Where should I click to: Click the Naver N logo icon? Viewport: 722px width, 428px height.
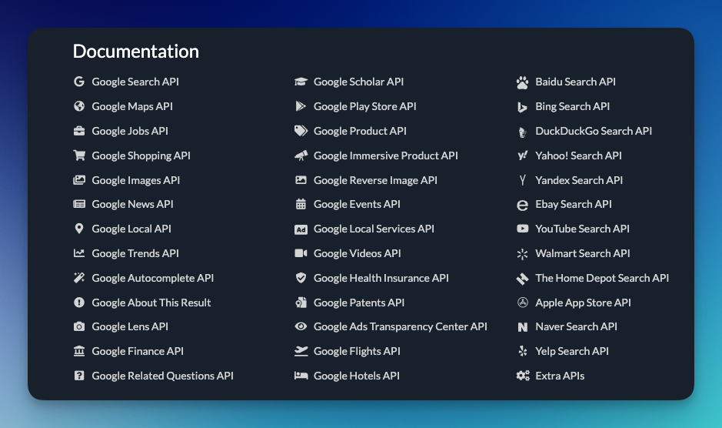[523, 327]
